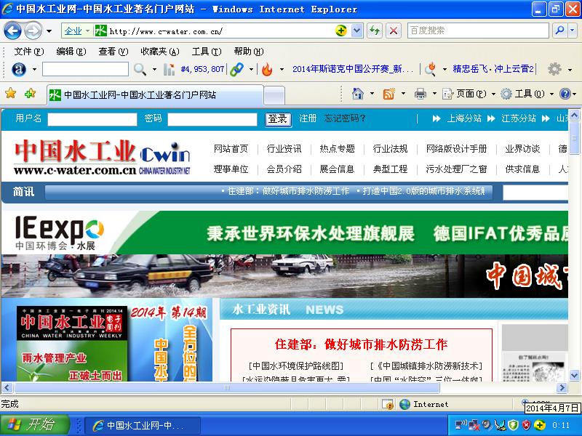Expand the Alexa 'a' icon dropdown arrow

pyautogui.click(x=34, y=69)
